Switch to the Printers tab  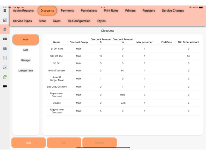pyautogui.click(x=130, y=10)
